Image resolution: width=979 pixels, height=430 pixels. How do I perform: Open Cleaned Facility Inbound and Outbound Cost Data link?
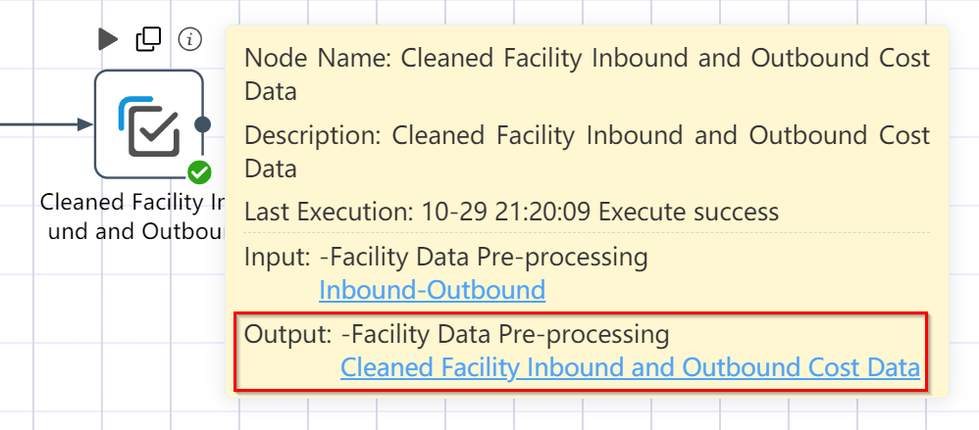pos(630,367)
